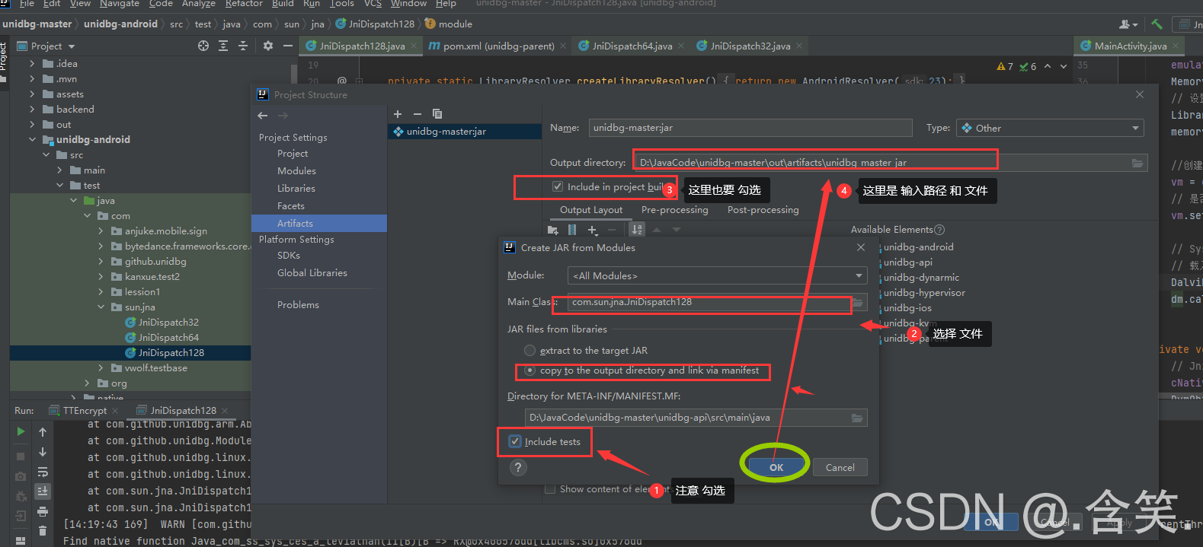
Task: Hide the Project tool window with minus icon
Action: click(x=288, y=46)
